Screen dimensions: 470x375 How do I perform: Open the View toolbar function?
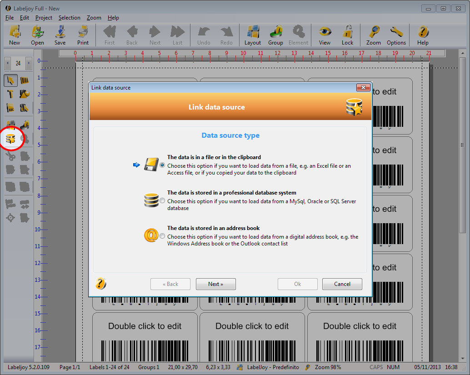point(325,34)
